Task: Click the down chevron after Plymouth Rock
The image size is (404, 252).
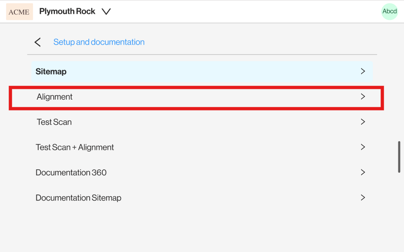Action: tap(106, 12)
